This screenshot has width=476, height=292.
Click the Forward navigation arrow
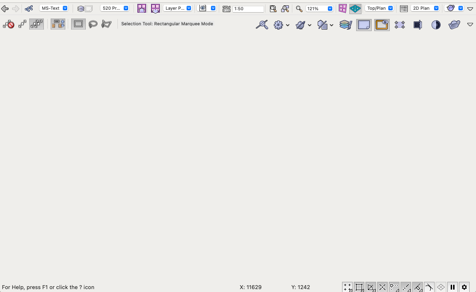pyautogui.click(x=16, y=8)
